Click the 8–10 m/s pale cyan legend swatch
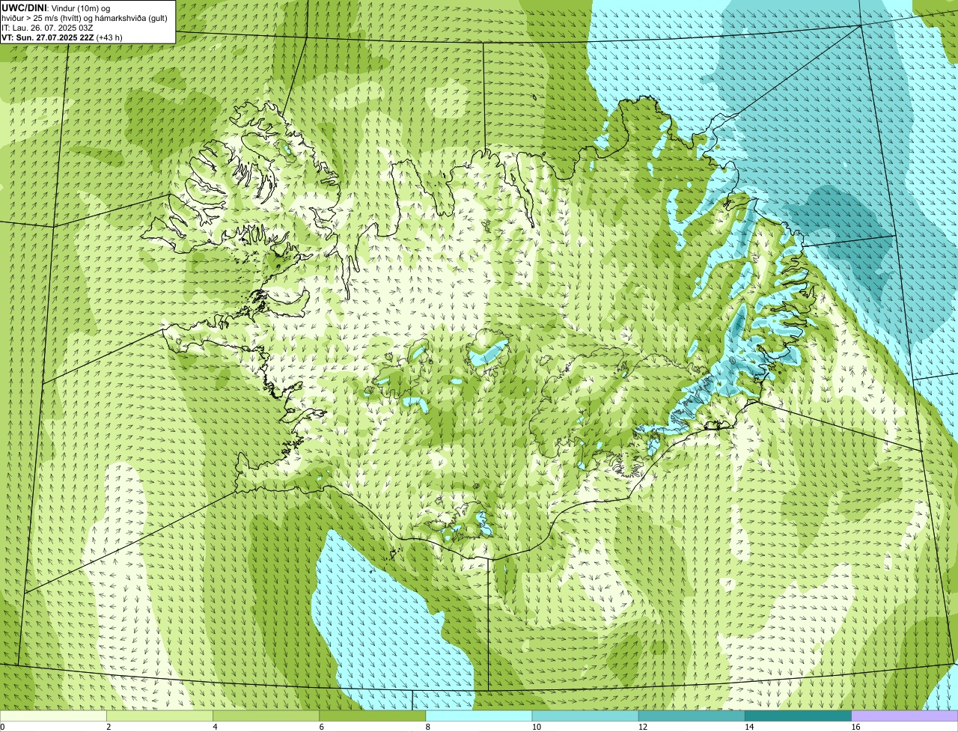Image resolution: width=958 pixels, height=732 pixels. coord(480,716)
